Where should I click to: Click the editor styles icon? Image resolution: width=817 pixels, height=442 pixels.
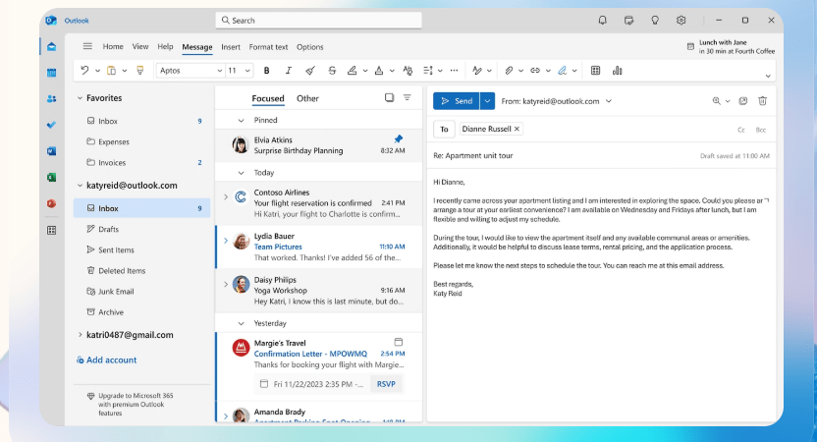pyautogui.click(x=477, y=71)
